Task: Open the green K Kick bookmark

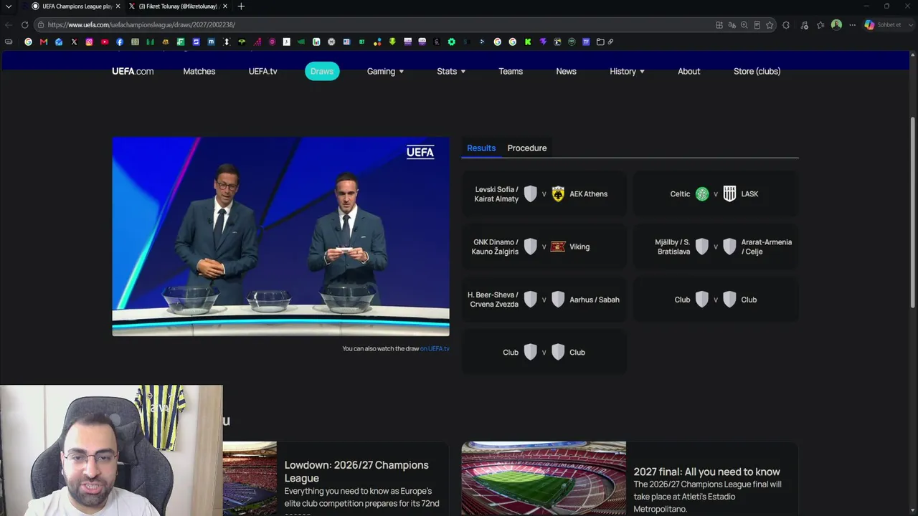Action: point(528,42)
